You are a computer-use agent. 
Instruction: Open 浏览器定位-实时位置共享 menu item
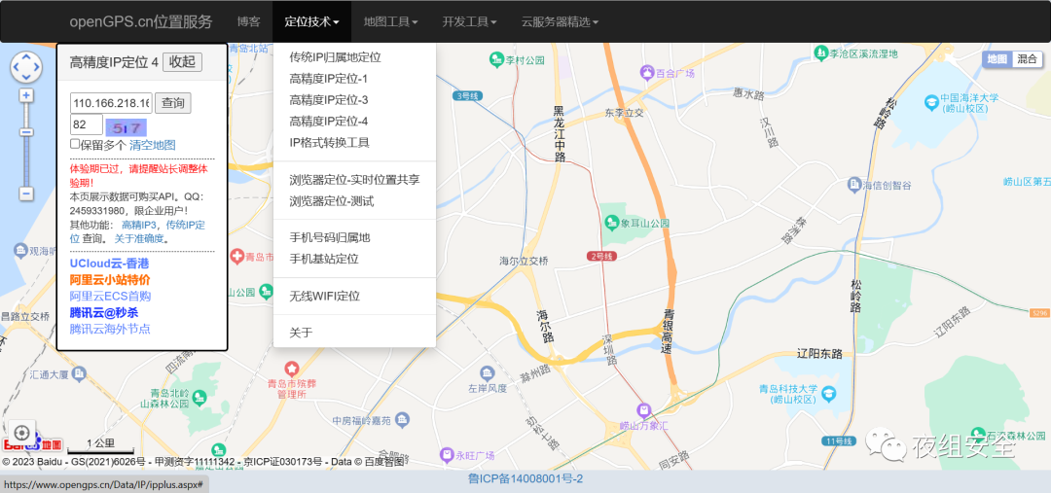pos(354,180)
